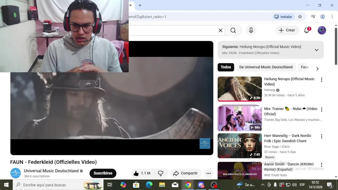Open Chrome three-dot menu

click(x=332, y=17)
